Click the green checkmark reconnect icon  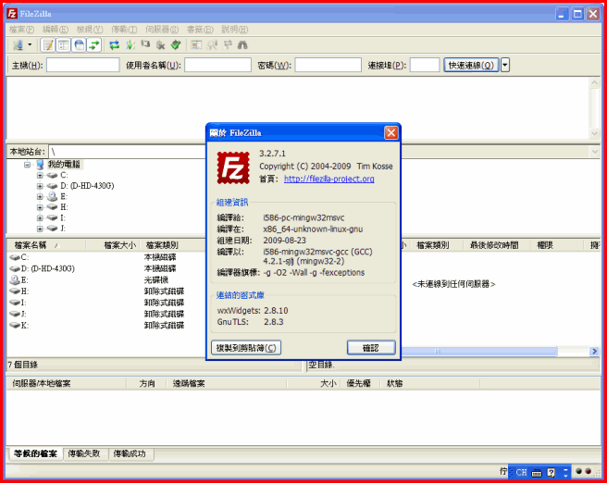coord(175,44)
